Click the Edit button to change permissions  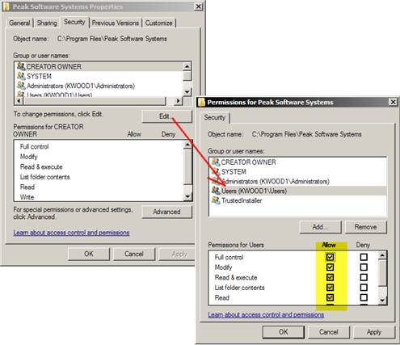point(167,116)
